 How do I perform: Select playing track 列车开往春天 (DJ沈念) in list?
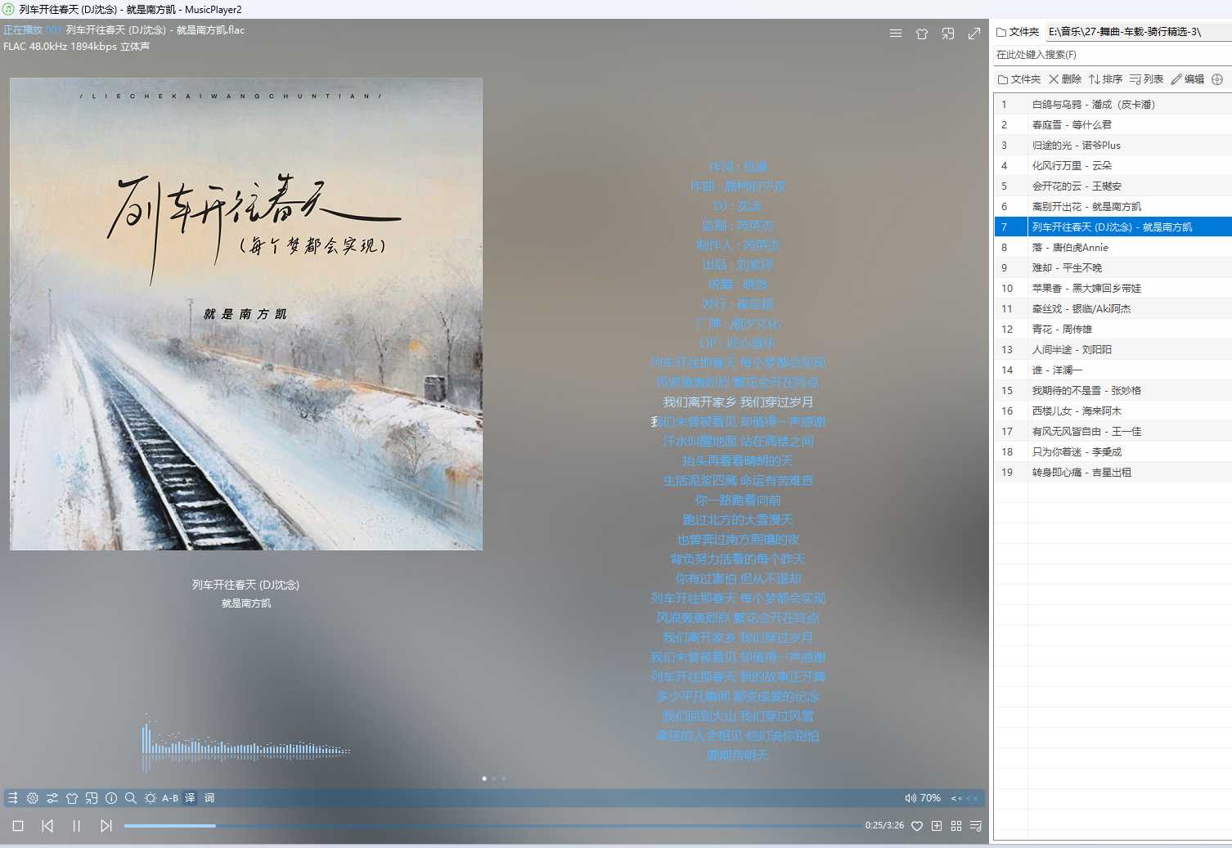1113,227
